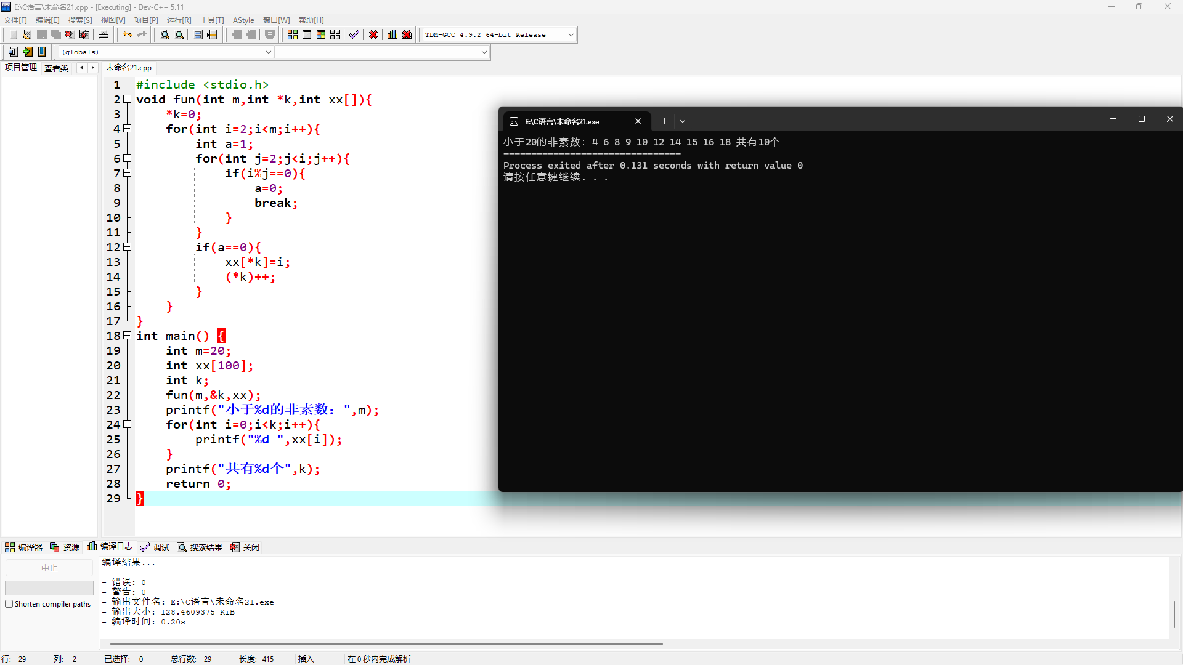Collapse fold marker at line 2
This screenshot has height=665, width=1183.
[128, 99]
